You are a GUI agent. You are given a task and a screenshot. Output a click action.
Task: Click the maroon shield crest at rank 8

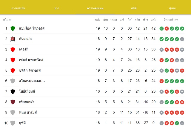coord(13,102)
